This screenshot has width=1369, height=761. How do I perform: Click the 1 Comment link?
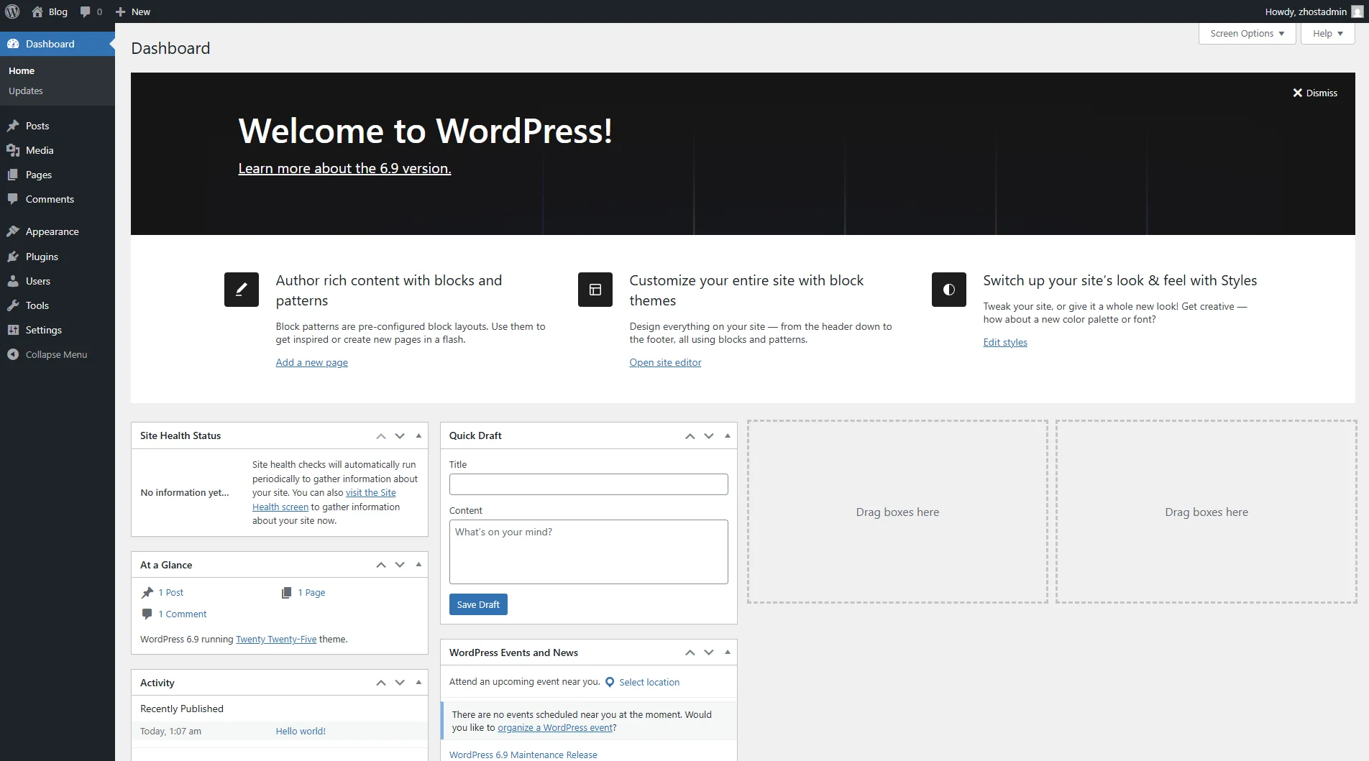point(183,614)
